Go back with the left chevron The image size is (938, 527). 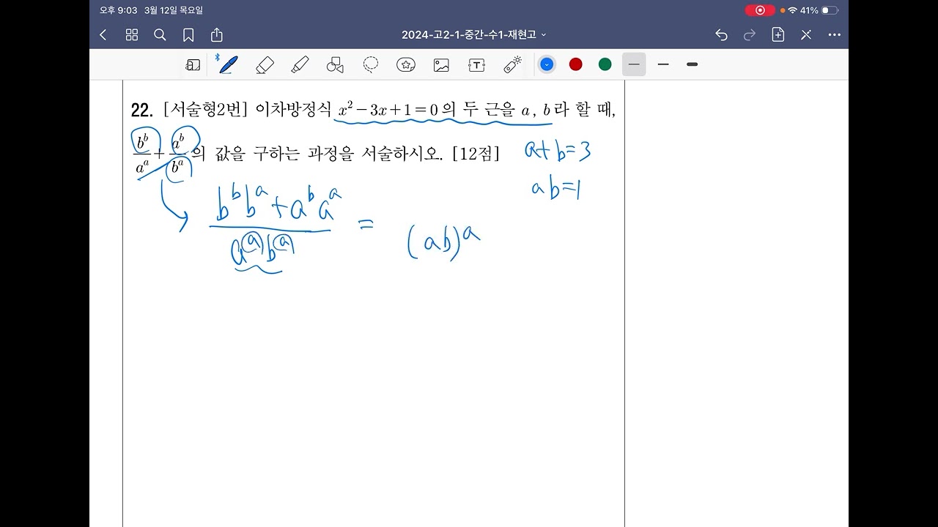[103, 34]
